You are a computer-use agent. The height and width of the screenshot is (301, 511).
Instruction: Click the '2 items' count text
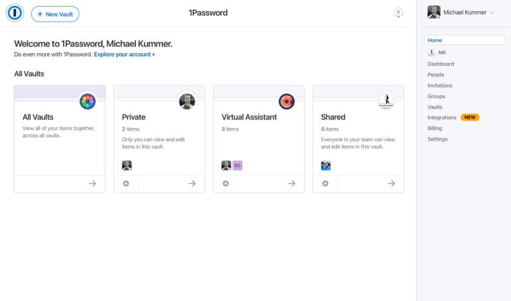(131, 129)
